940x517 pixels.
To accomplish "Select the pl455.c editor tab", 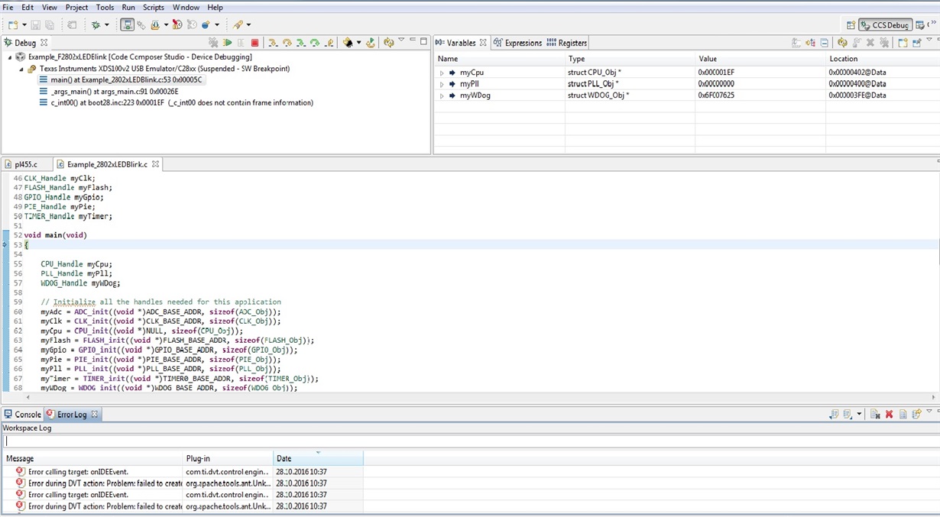I will pos(25,163).
